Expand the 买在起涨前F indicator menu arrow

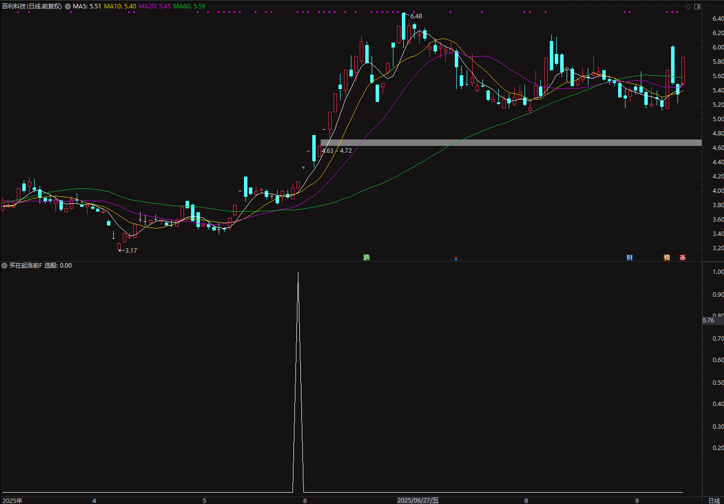click(x=4, y=266)
